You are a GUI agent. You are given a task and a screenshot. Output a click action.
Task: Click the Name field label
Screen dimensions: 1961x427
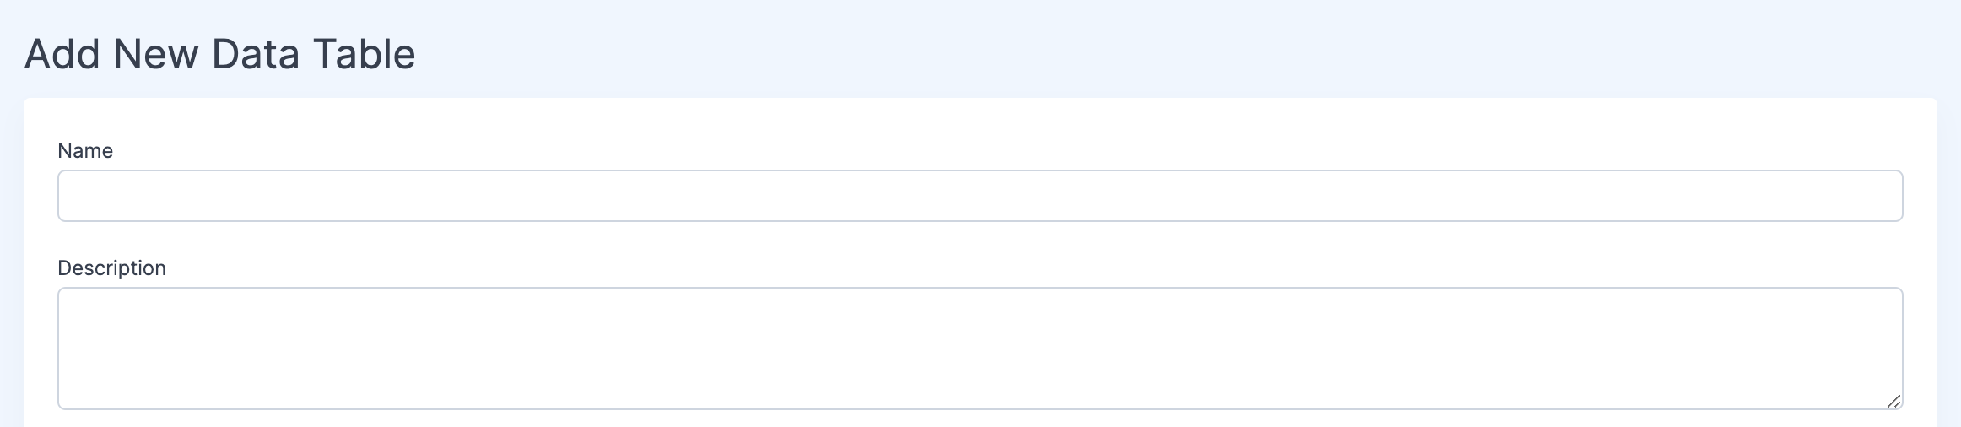[x=85, y=150]
